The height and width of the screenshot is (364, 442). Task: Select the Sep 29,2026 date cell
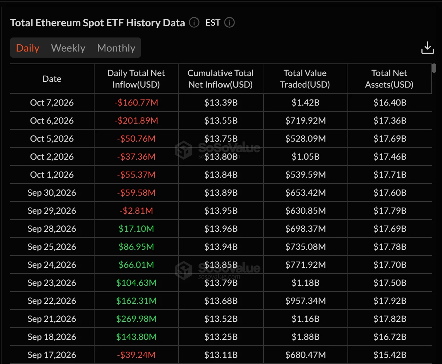(52, 211)
